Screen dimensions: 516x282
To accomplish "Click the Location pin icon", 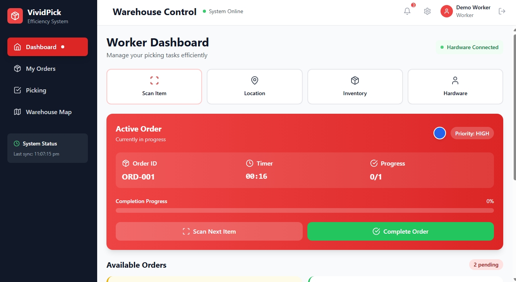I will [x=255, y=80].
